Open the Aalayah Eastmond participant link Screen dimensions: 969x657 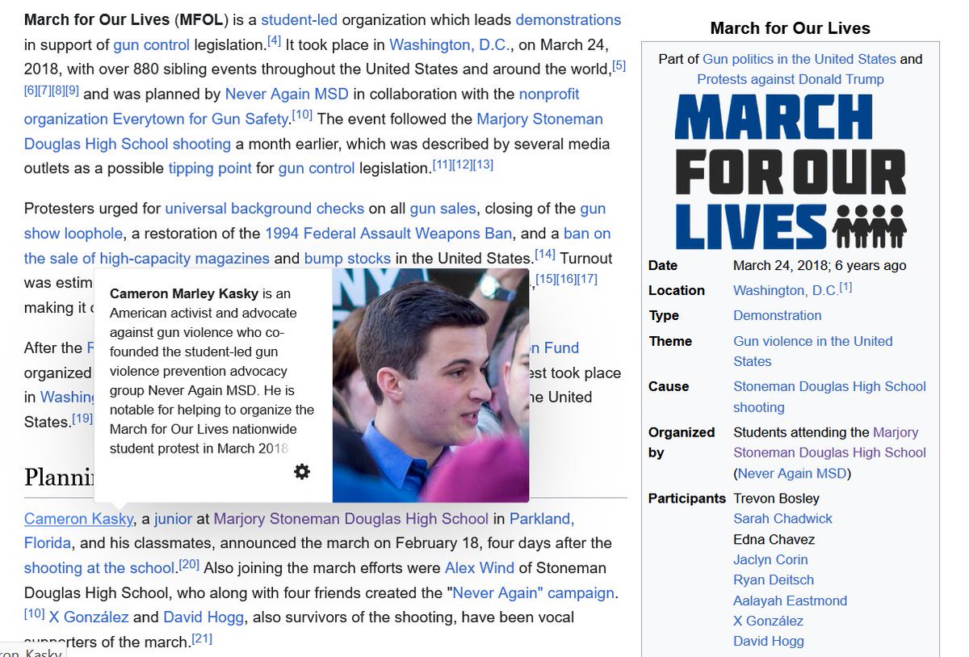pyautogui.click(x=791, y=601)
